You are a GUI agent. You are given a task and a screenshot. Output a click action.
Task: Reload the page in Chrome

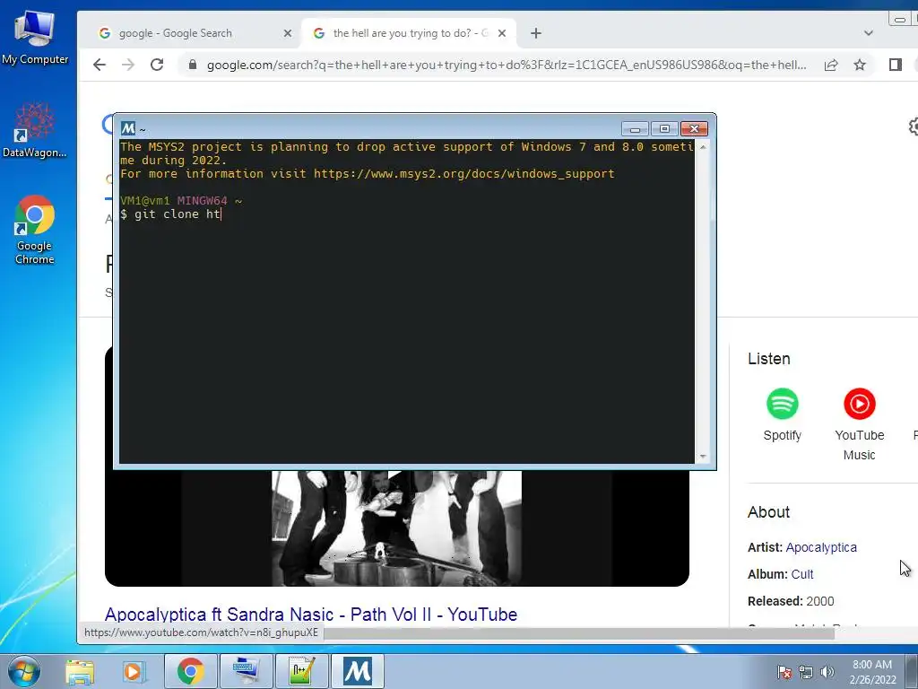(156, 65)
